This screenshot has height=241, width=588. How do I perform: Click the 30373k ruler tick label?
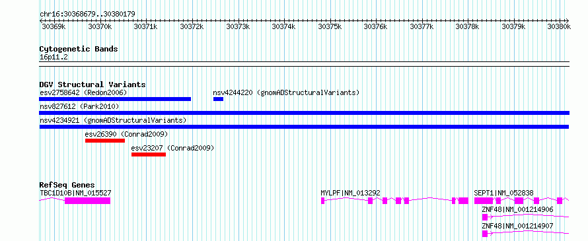click(x=238, y=26)
